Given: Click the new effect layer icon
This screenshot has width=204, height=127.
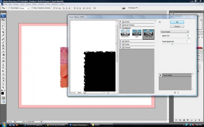Looking at the screenshot, I should point(175,92).
